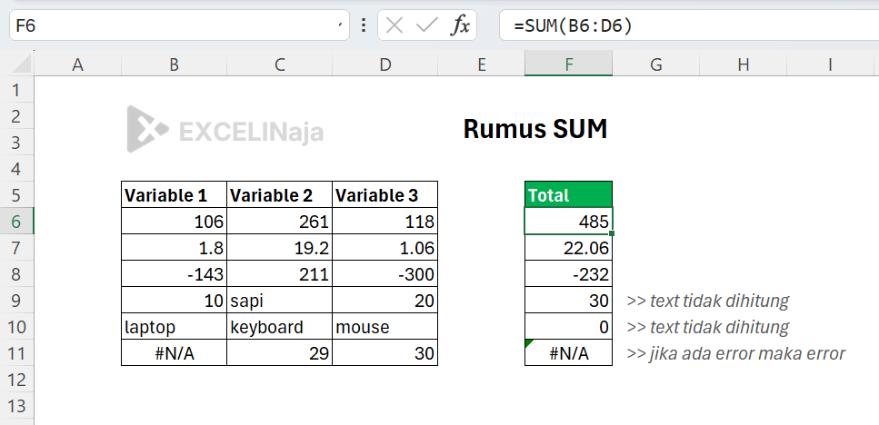Select the cell containing 'keyboard'

[x=280, y=326]
